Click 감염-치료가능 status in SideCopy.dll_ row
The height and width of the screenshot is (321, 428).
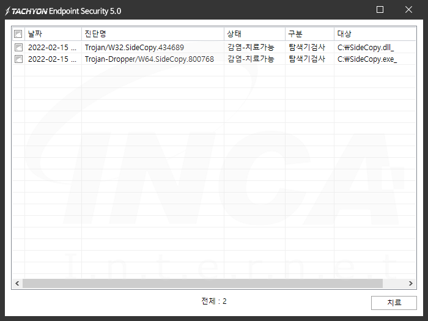coord(251,48)
